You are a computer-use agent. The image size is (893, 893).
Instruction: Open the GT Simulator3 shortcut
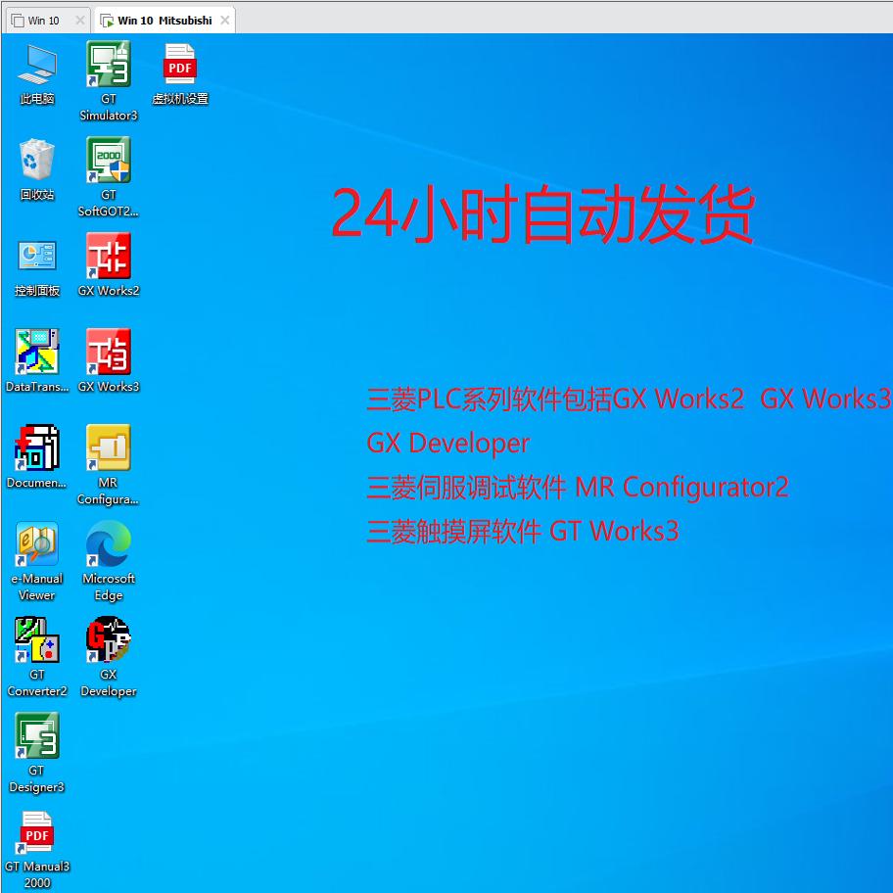pos(109,81)
